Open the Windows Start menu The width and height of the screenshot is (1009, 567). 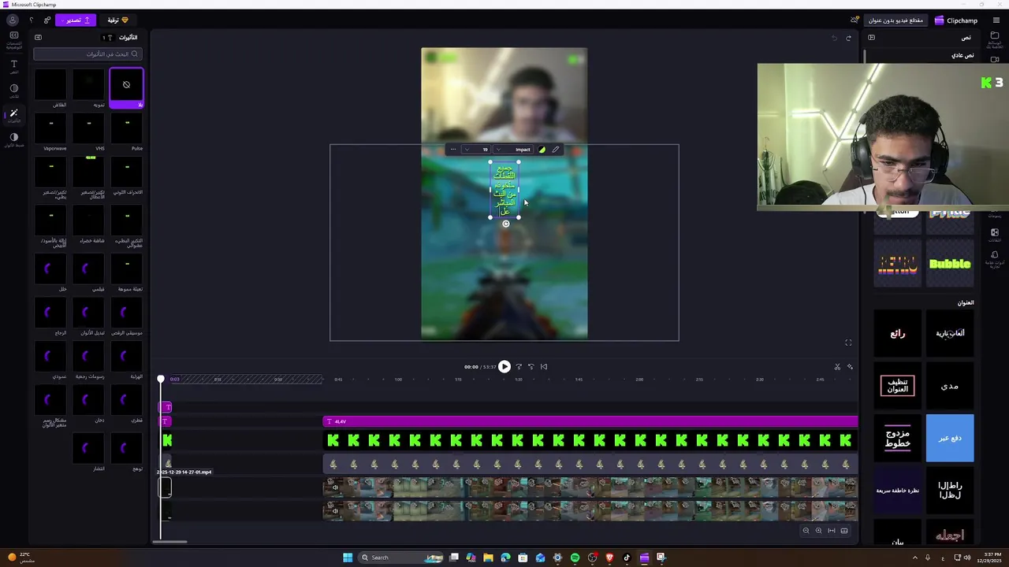[348, 558]
